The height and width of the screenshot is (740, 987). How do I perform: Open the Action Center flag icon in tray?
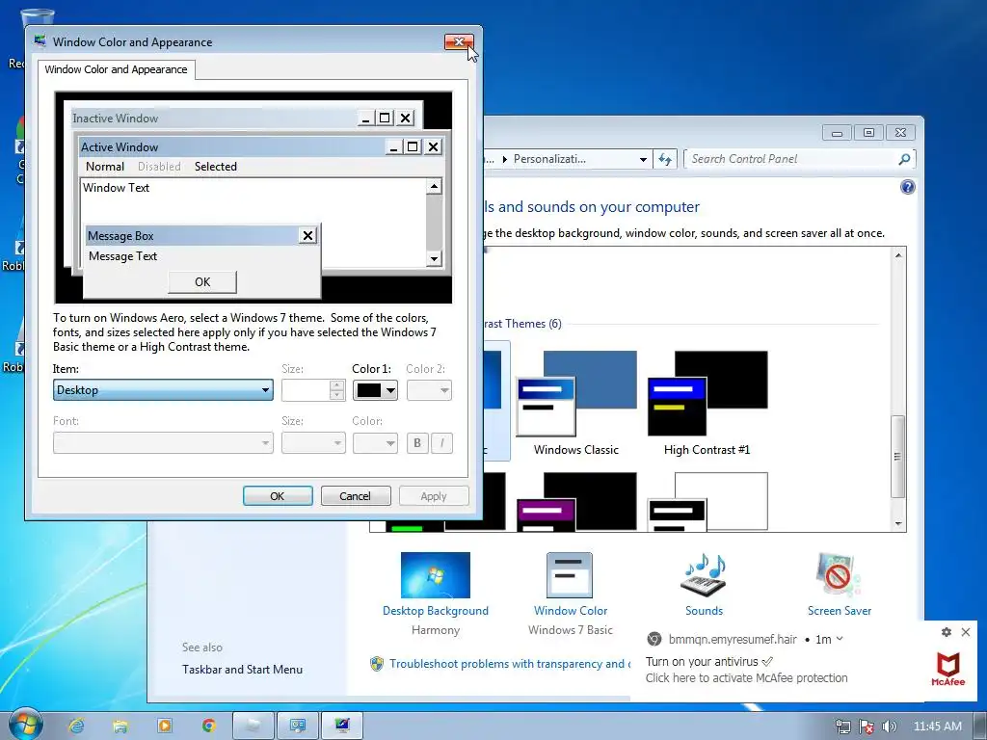tap(867, 727)
